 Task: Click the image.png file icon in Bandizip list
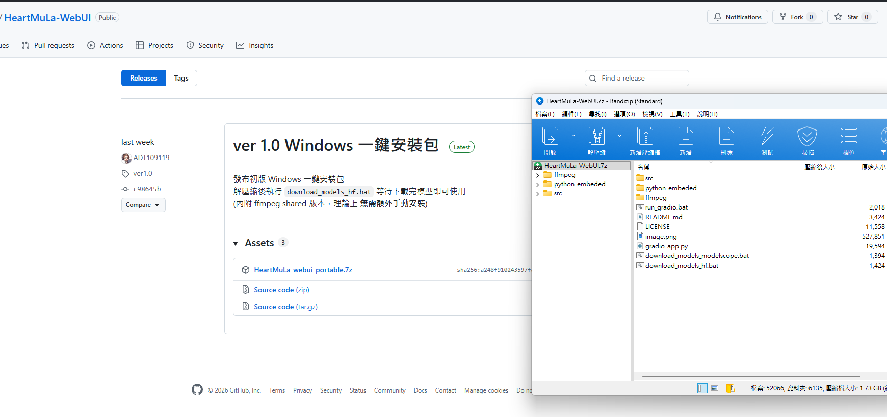(x=640, y=236)
